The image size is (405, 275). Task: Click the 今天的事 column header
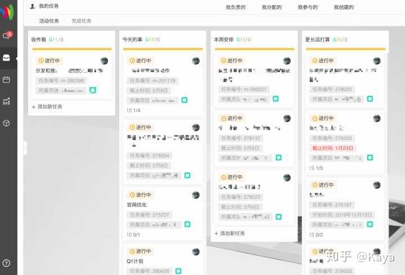[x=132, y=39]
